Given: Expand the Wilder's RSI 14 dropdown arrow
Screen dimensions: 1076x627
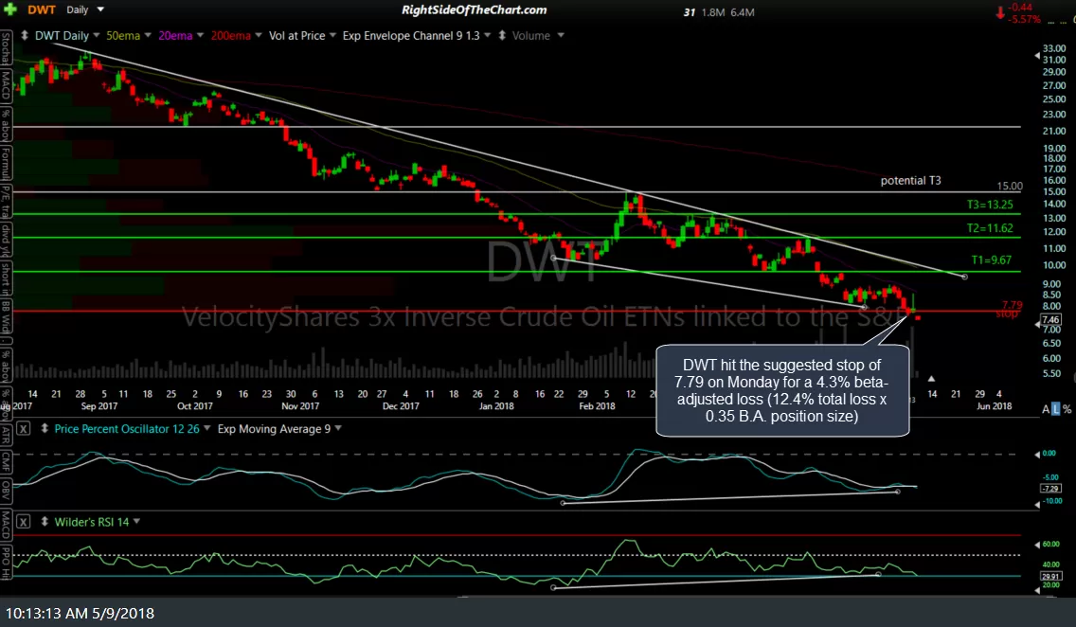Looking at the screenshot, I should click(136, 522).
